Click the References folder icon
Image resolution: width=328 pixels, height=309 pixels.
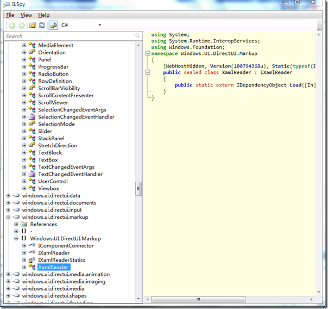[x=24, y=224]
